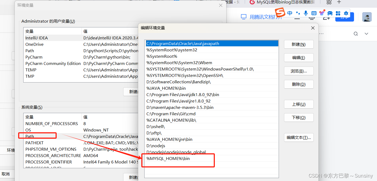Click the 新建(N) button
The image size is (377, 181).
tap(299, 44)
